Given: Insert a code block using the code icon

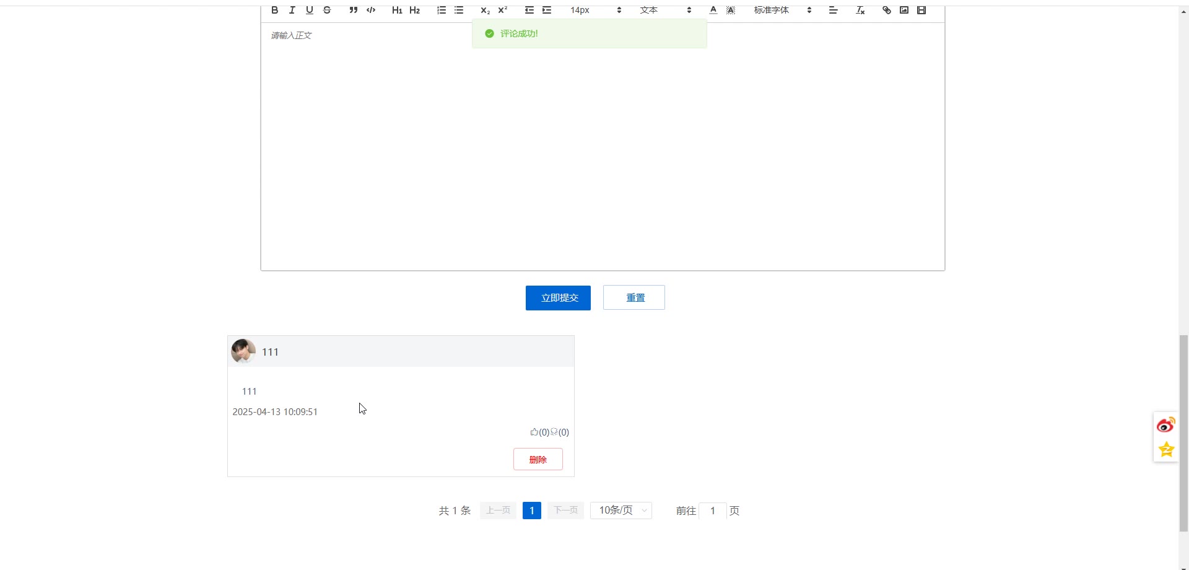Looking at the screenshot, I should (x=371, y=10).
